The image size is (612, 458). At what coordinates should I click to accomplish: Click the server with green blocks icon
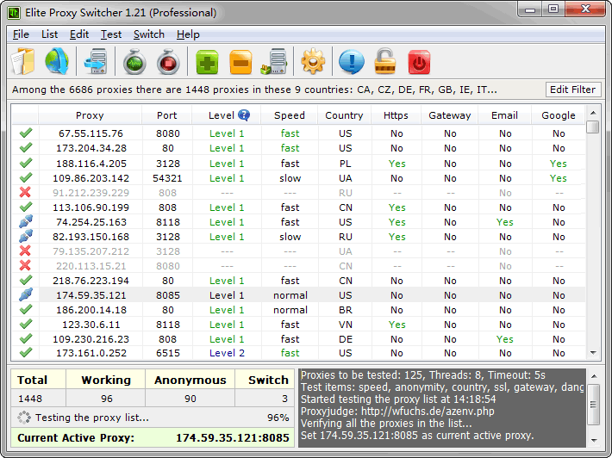(274, 61)
